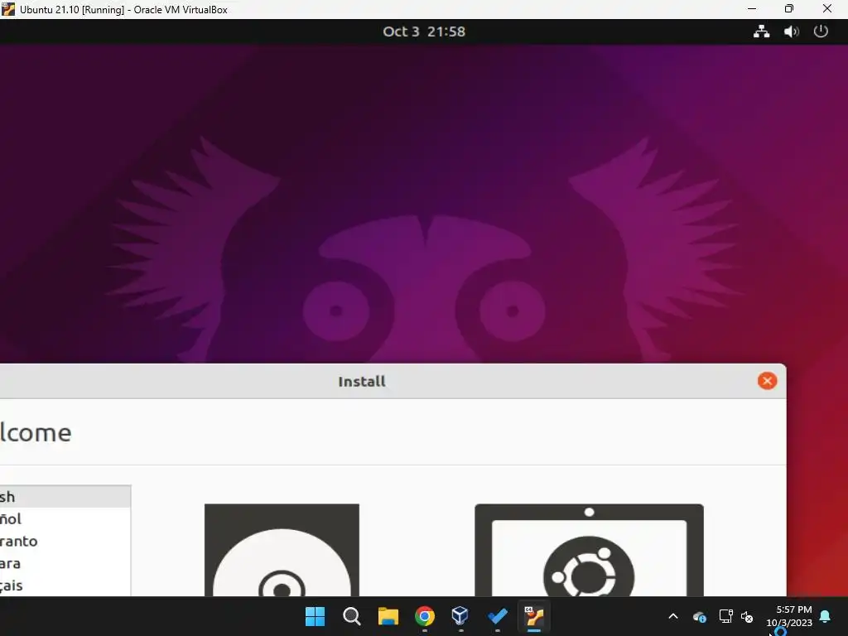
Task: Open the Windows clock showing 5:57 PM
Action: [x=789, y=616]
